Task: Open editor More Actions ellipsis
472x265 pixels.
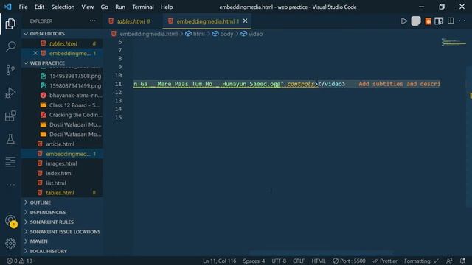Action: pos(462,21)
